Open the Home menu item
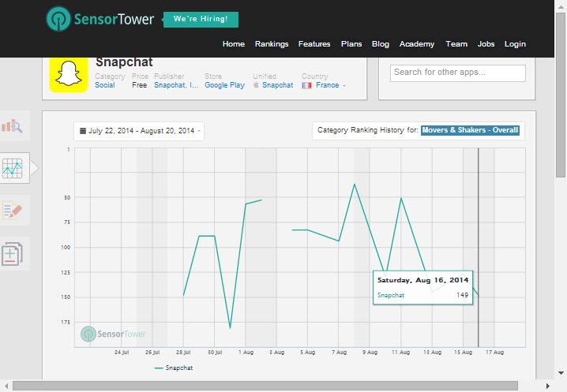Viewport: 567px width, 392px height. tap(234, 43)
